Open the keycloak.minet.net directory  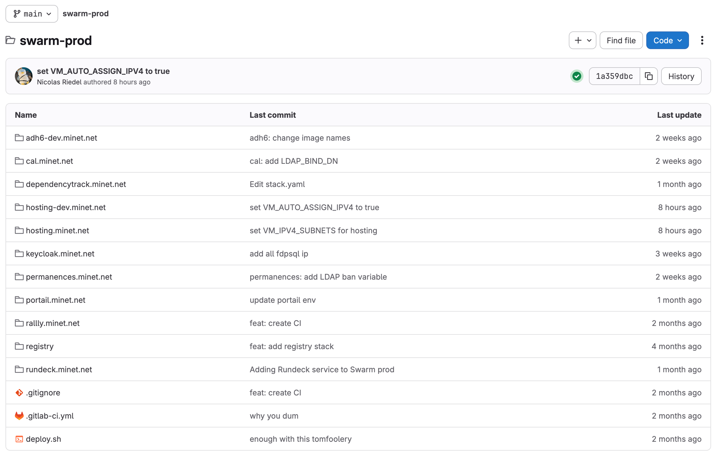[60, 253]
